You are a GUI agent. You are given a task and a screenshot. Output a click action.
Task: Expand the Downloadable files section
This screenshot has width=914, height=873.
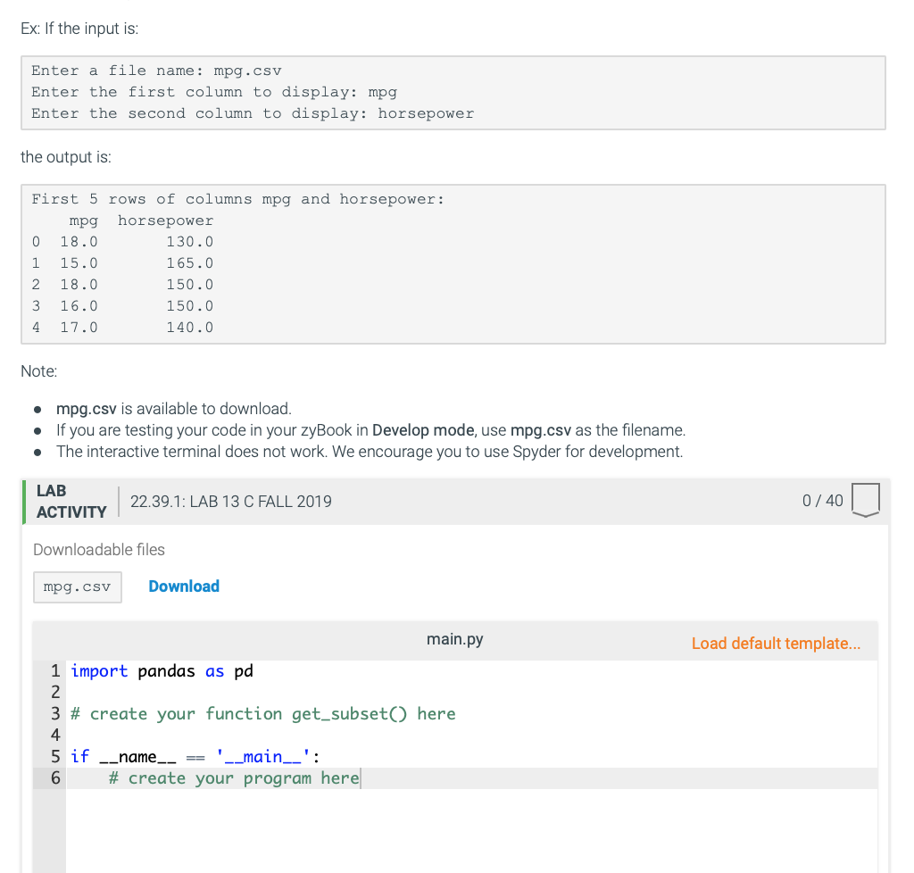click(x=98, y=549)
